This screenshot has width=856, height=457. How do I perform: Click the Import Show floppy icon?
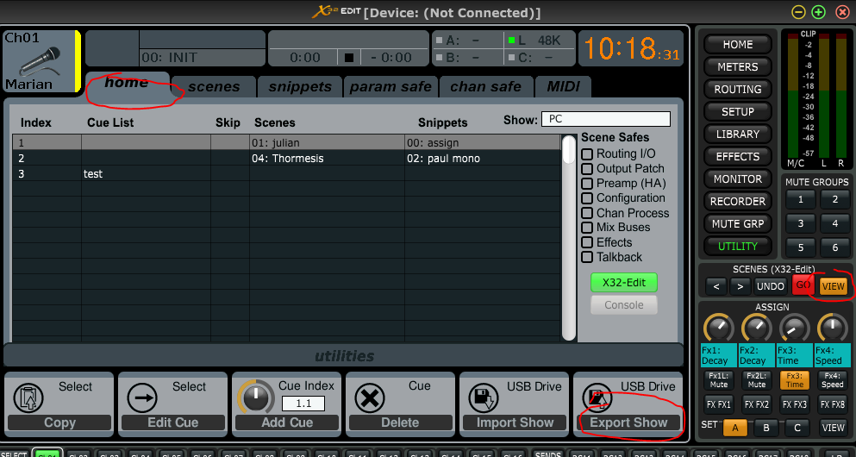click(483, 398)
